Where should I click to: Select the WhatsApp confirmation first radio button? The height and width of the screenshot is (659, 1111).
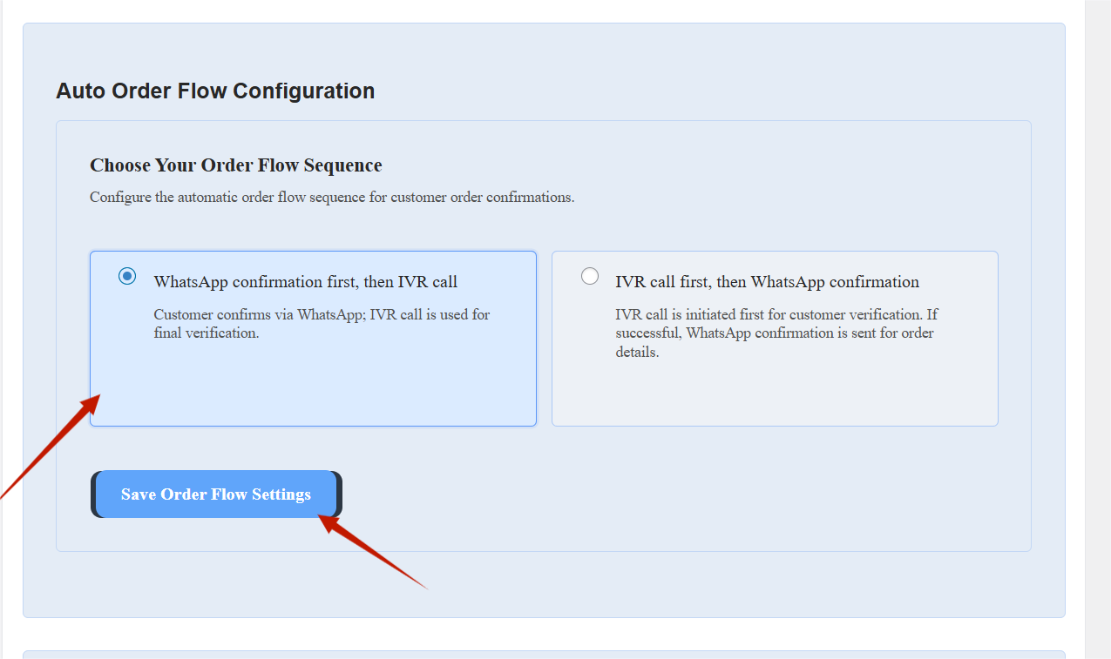(x=128, y=277)
